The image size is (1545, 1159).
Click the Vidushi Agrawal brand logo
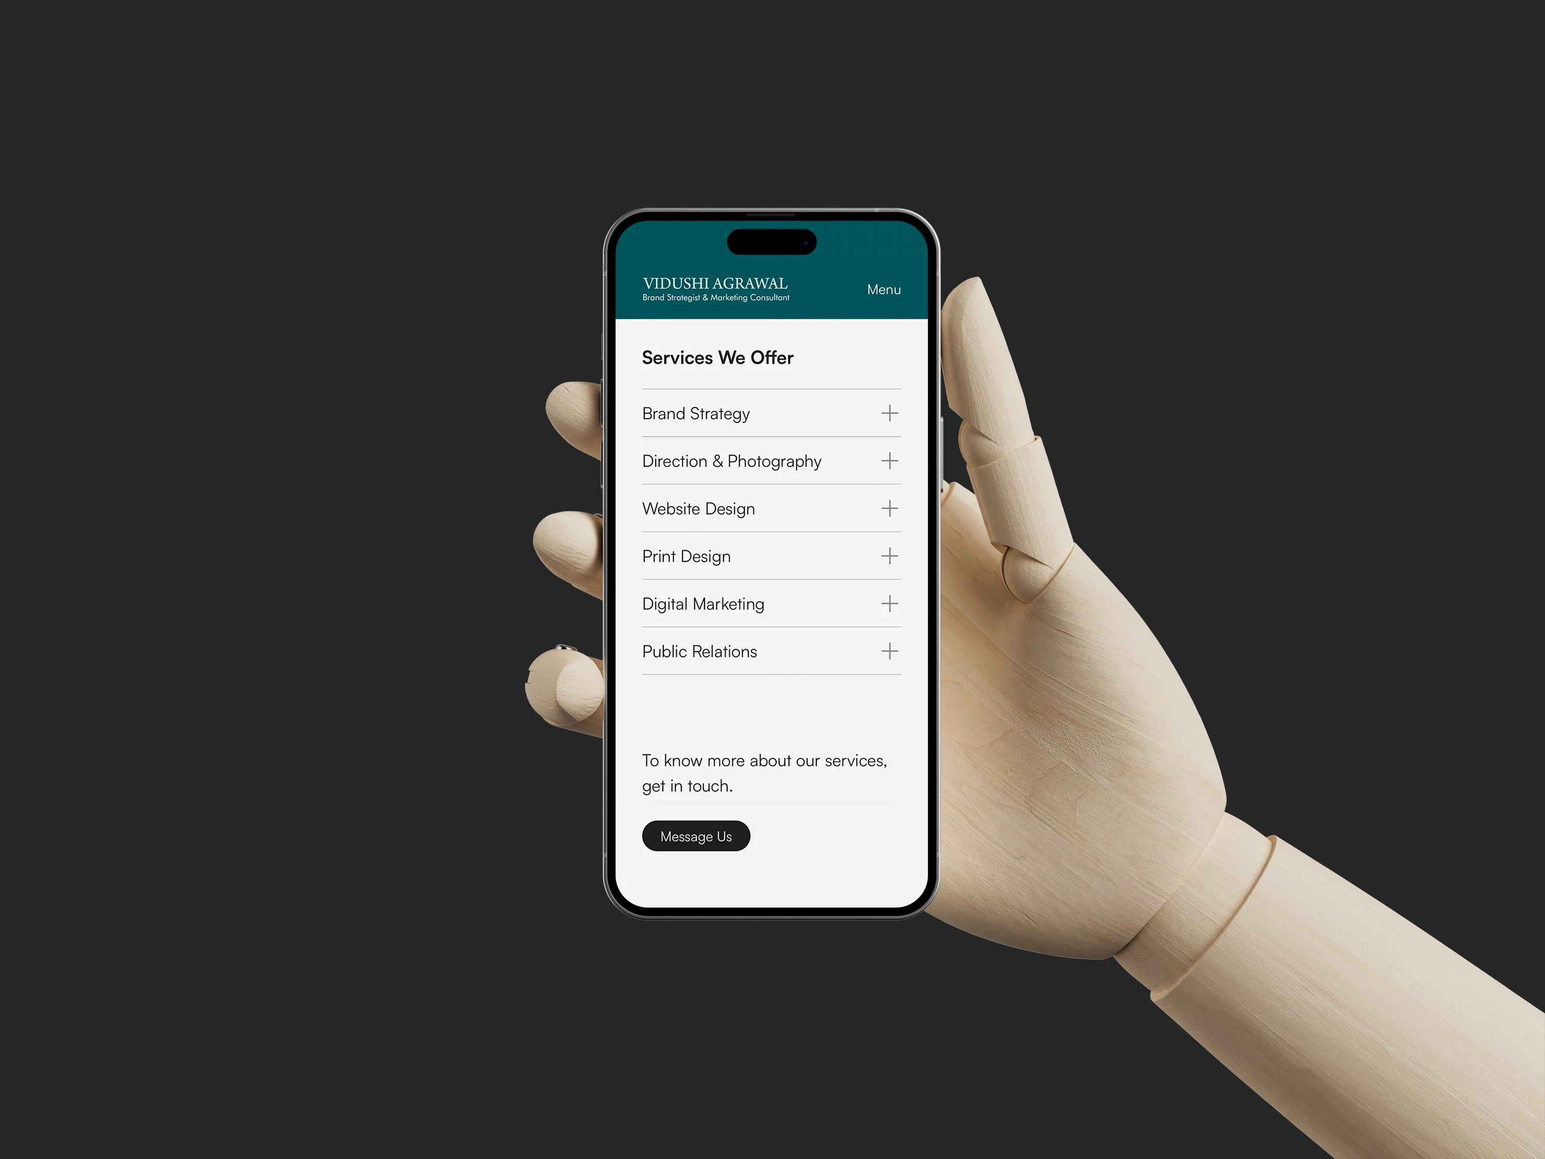click(715, 288)
